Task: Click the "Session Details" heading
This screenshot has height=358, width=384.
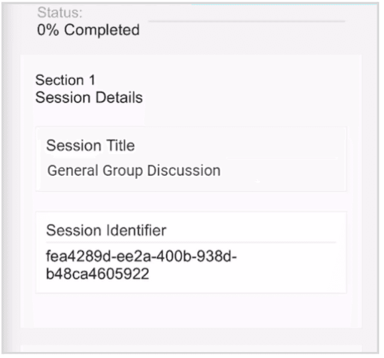Action: coord(89,97)
